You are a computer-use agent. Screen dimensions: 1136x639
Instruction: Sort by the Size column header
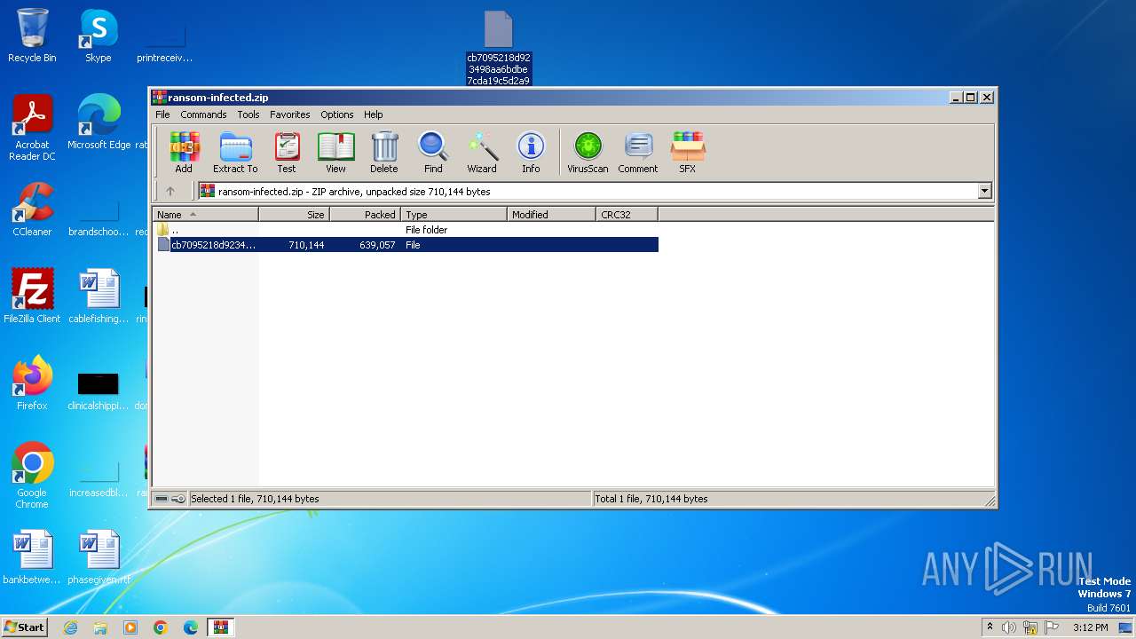295,215
